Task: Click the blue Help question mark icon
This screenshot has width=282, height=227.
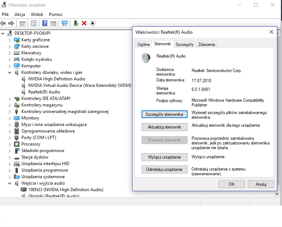Action: pyautogui.click(x=45, y=23)
